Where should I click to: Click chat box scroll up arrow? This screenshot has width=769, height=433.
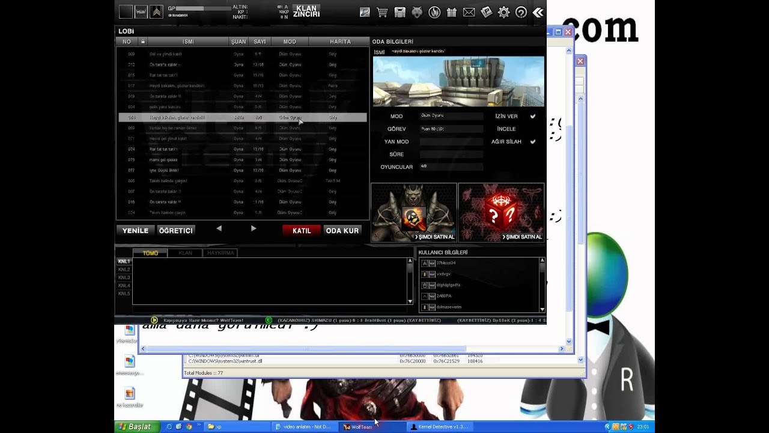[x=410, y=261]
